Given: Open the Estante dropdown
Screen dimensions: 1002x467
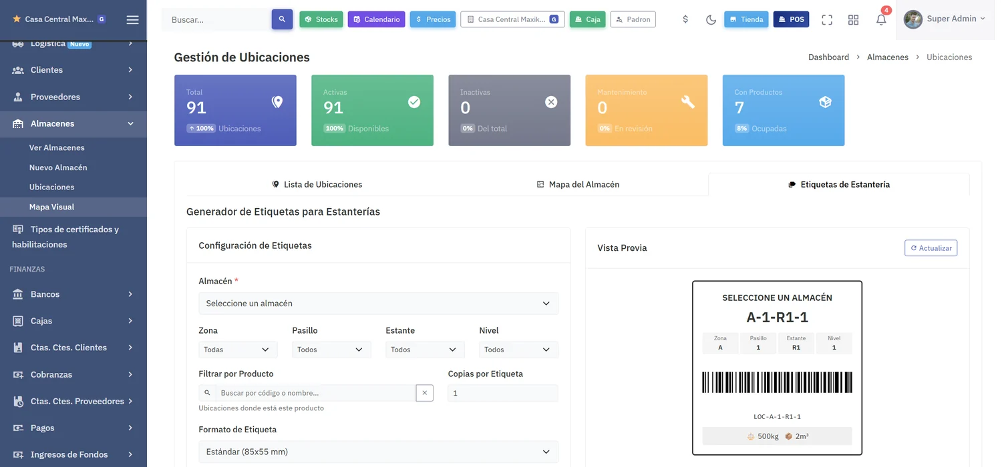Looking at the screenshot, I should [x=425, y=350].
